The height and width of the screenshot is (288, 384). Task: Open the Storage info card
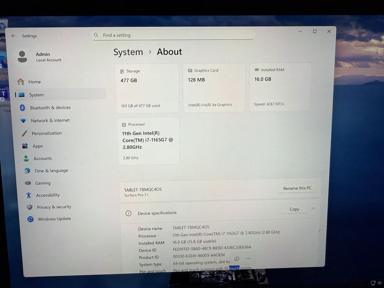coord(147,88)
